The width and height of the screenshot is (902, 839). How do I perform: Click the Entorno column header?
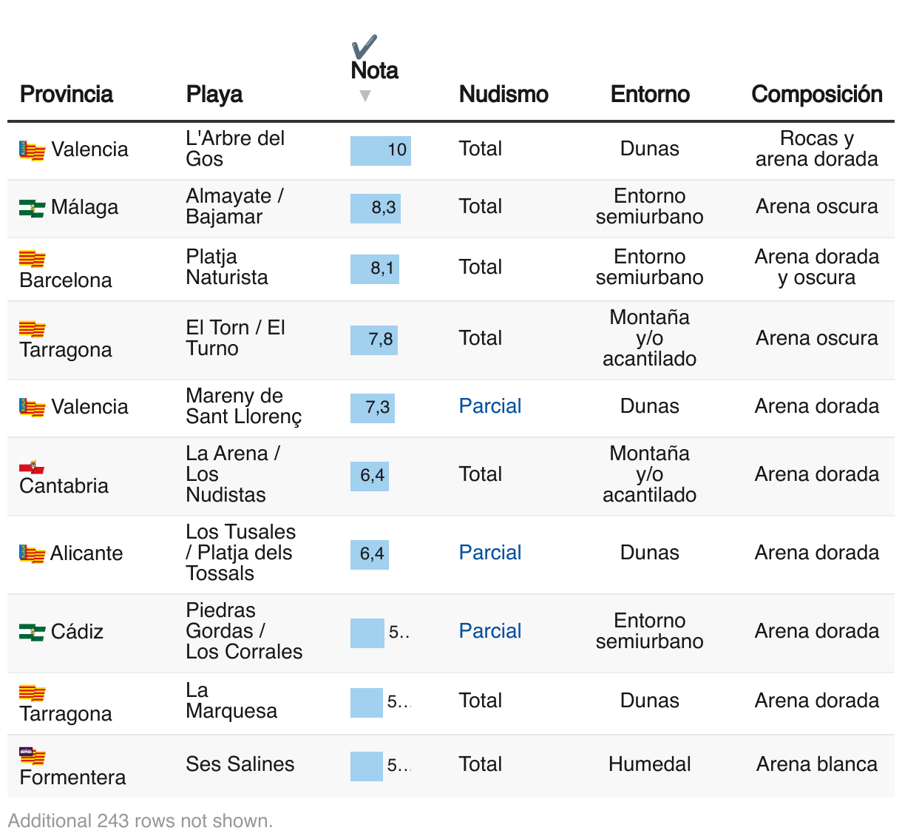pyautogui.click(x=650, y=94)
